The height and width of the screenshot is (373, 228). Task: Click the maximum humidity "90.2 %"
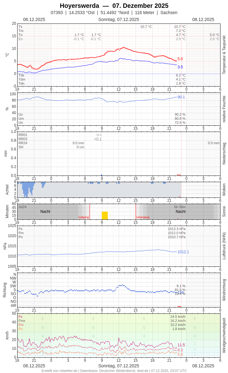tap(180, 115)
